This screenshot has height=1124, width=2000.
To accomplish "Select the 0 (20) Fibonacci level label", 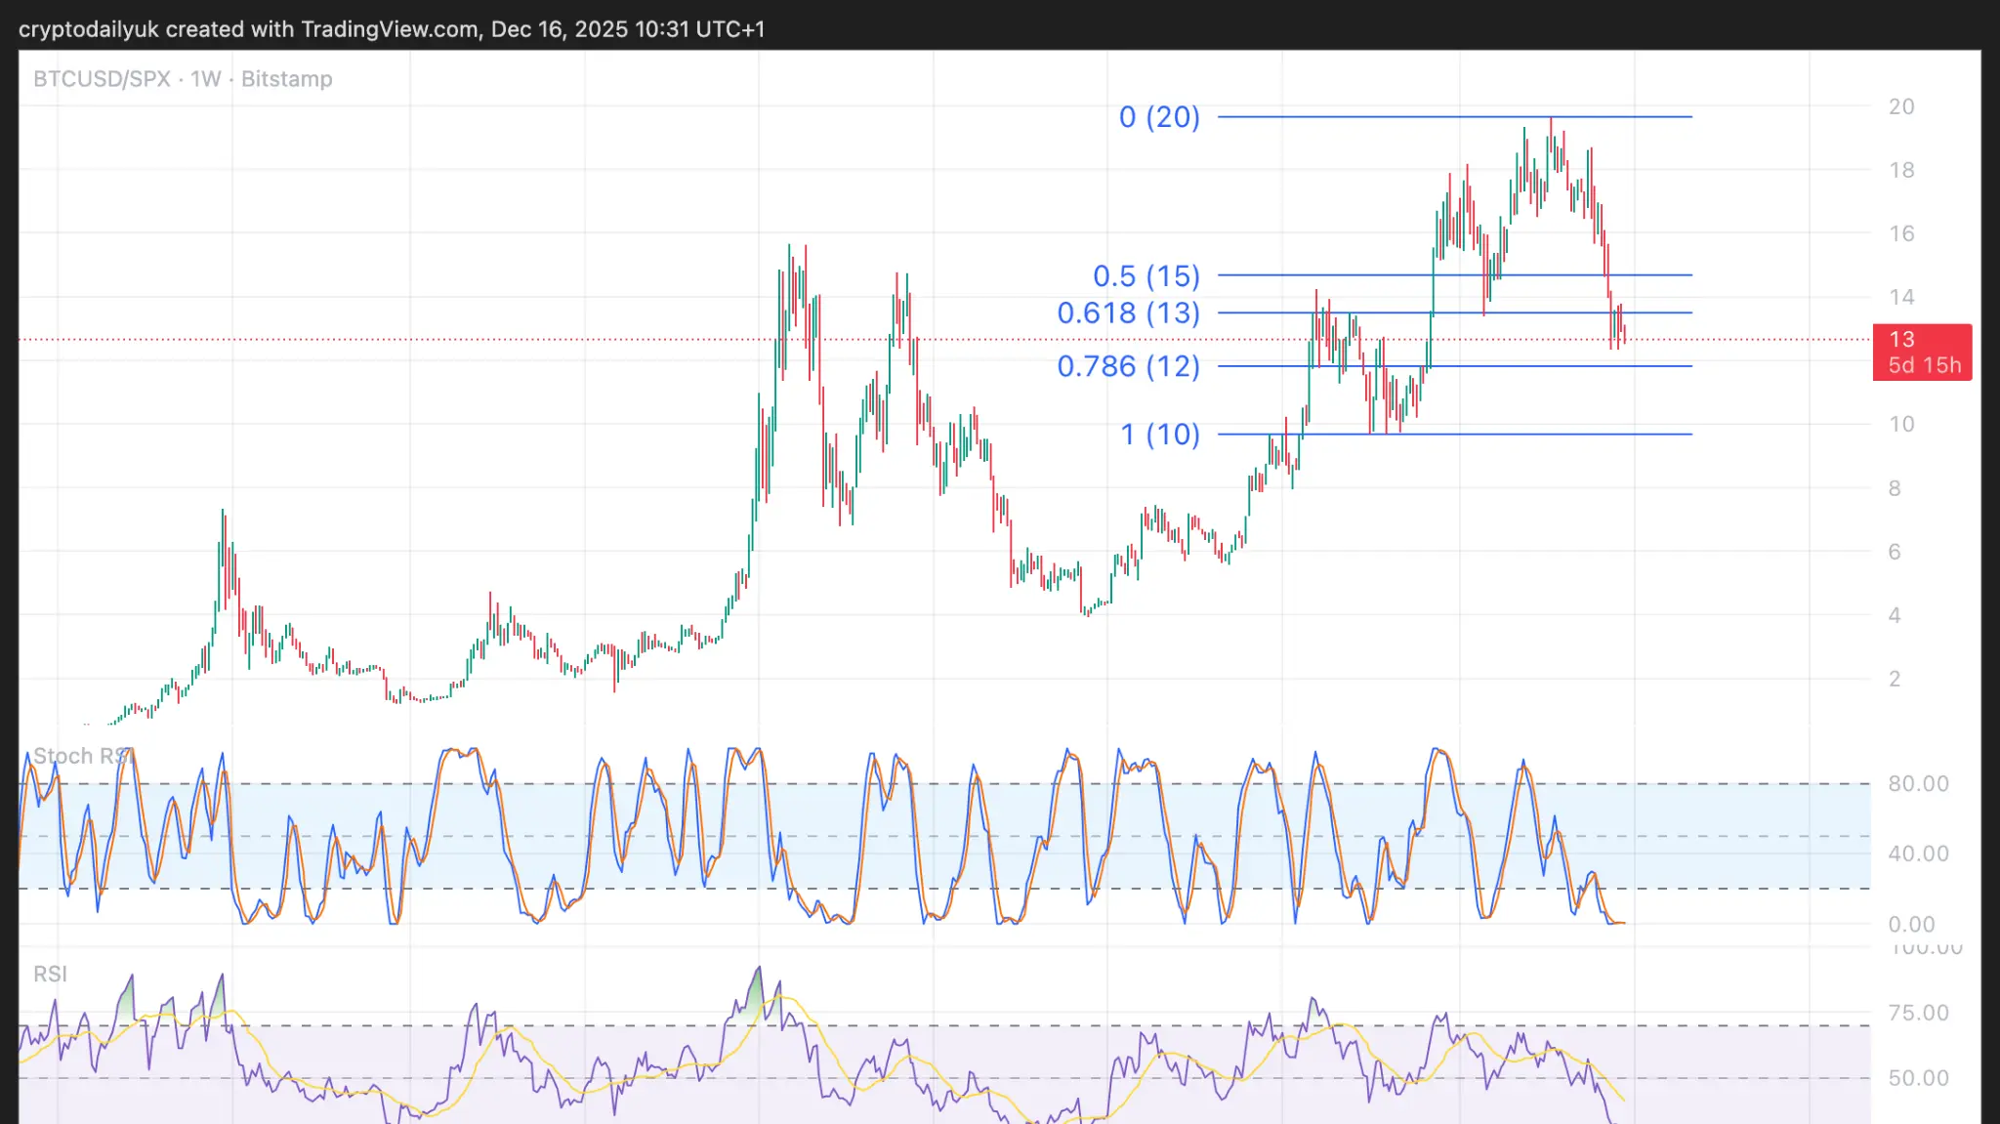I will (1158, 117).
